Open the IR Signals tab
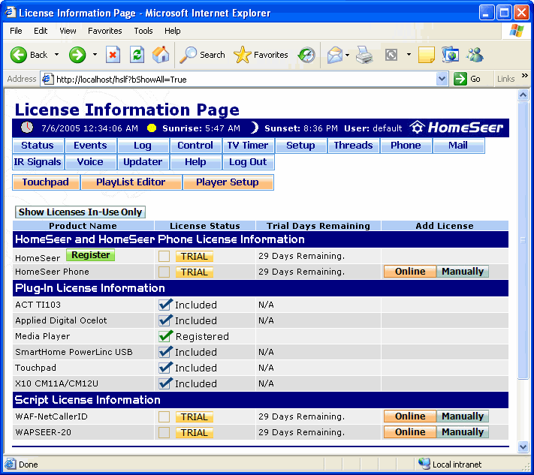 (x=38, y=162)
